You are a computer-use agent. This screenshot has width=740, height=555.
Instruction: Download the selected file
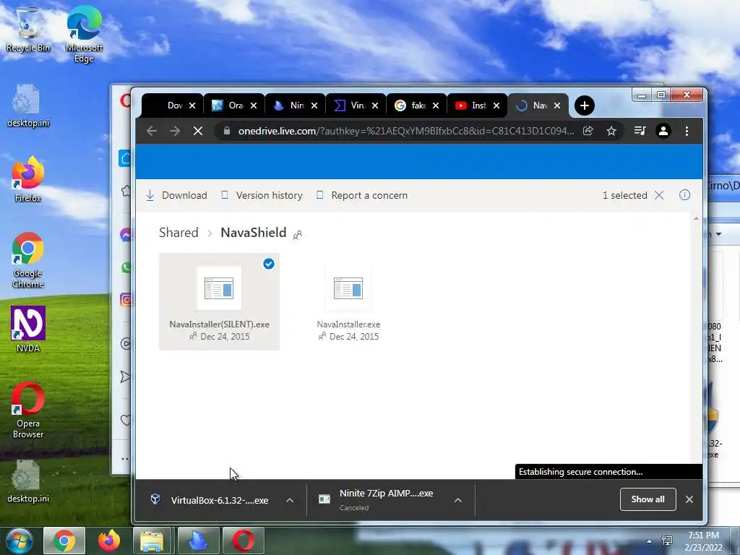tap(176, 195)
